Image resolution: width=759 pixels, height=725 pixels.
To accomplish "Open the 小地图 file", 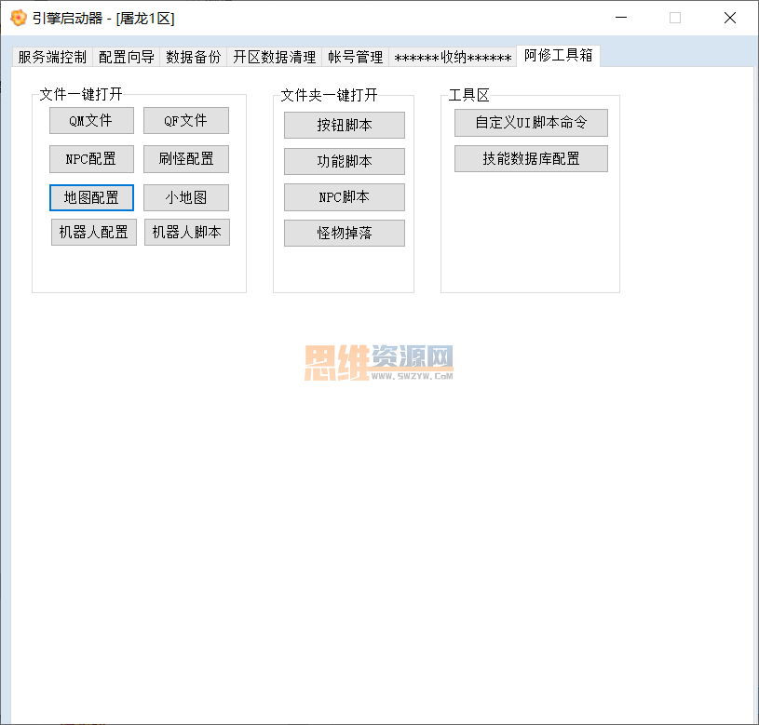I will pyautogui.click(x=186, y=197).
